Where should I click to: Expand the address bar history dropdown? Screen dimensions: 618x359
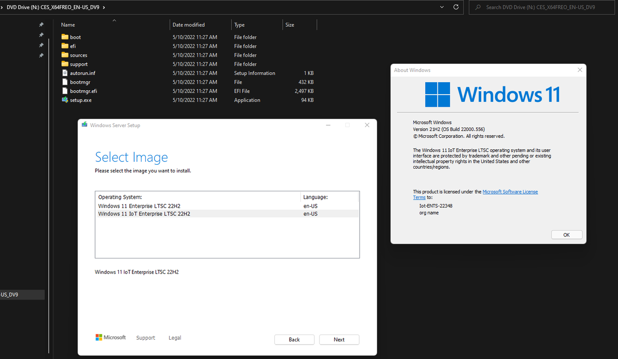click(442, 7)
